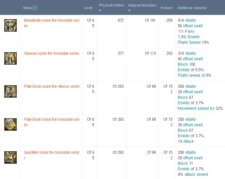The width and height of the screenshot is (225, 179).
Task: Click the 'Flight Speed 10%' stat
Action: 193,42
